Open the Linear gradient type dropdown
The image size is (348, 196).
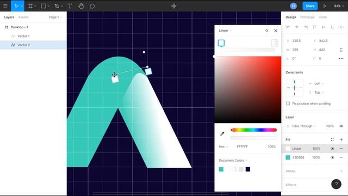click(x=225, y=30)
